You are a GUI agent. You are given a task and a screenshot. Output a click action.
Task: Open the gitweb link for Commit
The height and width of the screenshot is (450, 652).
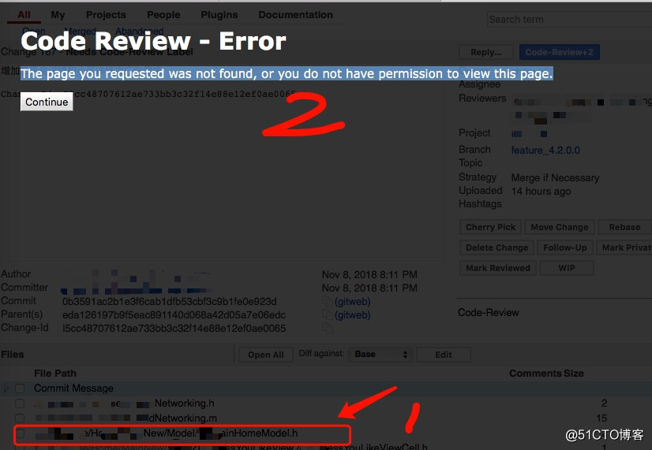click(x=352, y=301)
